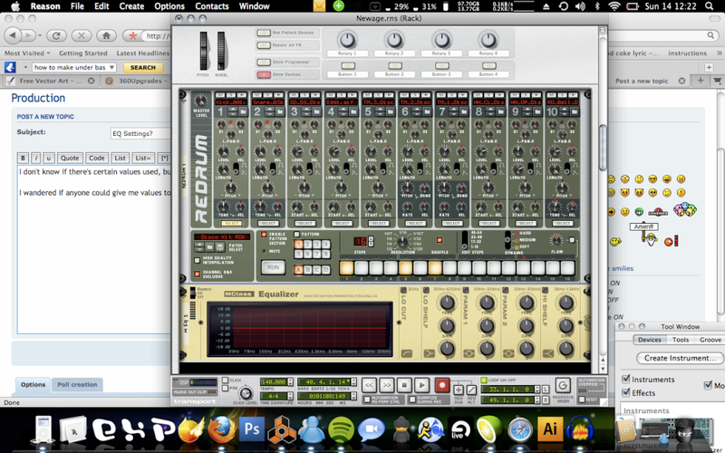
Task: Open the Options menu in menu bar
Action: [169, 6]
